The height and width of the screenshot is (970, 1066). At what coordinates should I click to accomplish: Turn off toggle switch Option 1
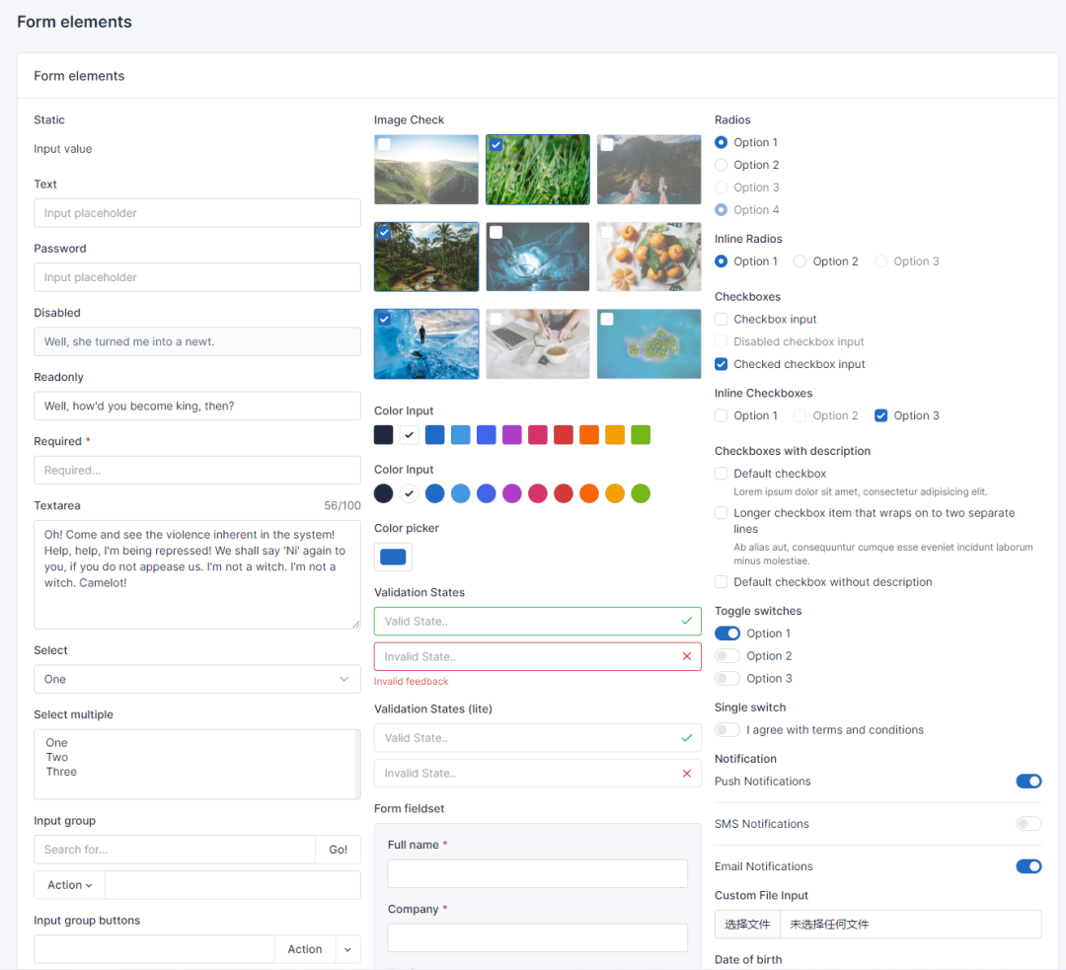(727, 633)
